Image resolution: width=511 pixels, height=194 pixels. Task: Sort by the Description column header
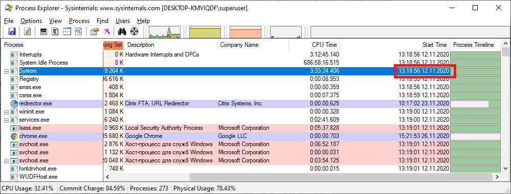[171, 45]
